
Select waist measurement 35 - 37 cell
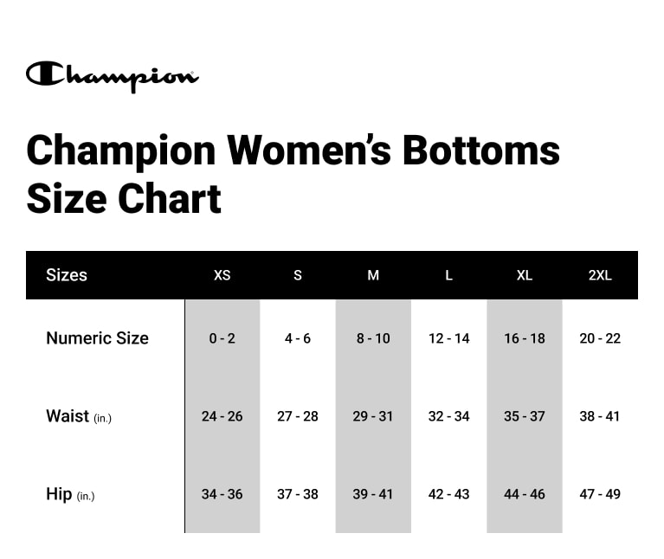click(525, 416)
